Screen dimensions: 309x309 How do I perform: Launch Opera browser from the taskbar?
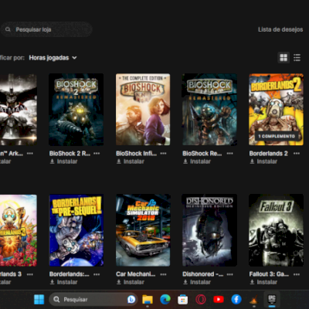pos(200,300)
